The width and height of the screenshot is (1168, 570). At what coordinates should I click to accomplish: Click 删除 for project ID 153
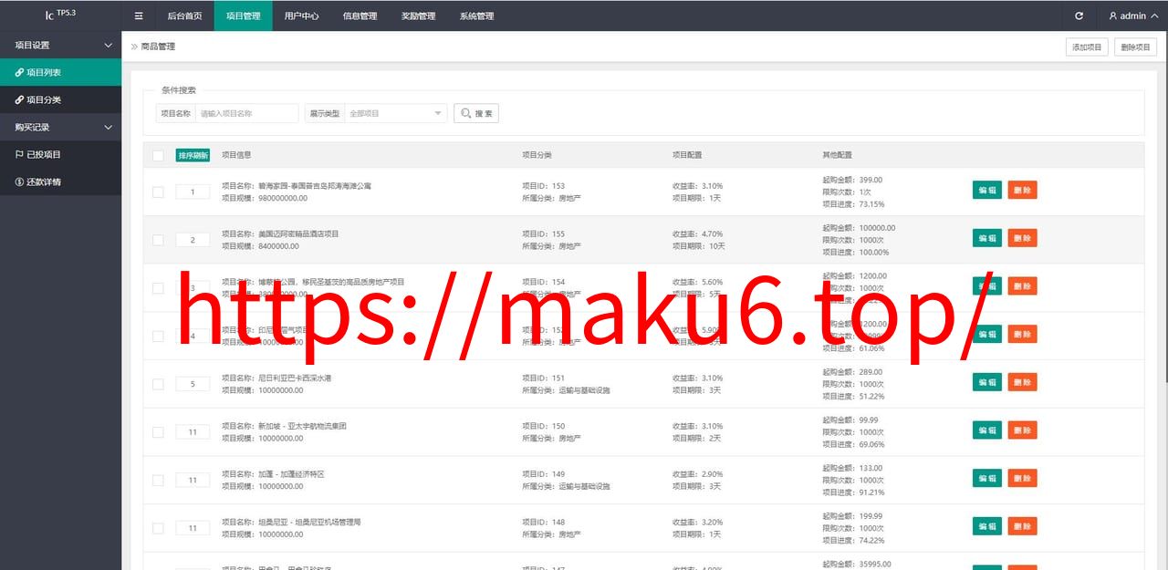(1022, 191)
